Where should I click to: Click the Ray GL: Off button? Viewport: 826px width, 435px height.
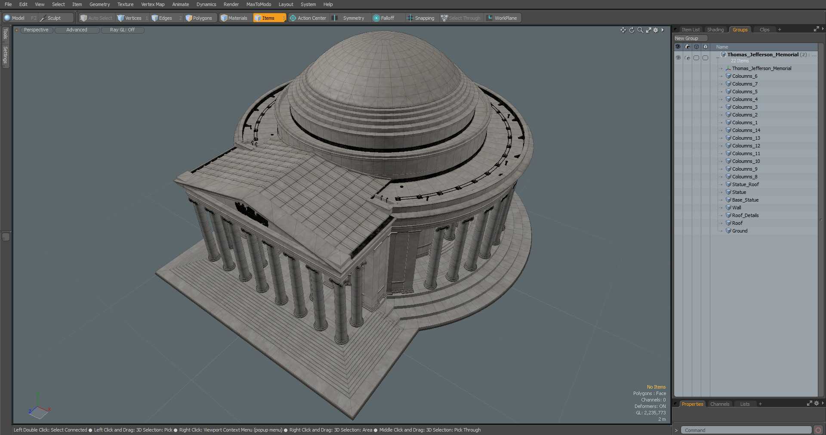click(122, 30)
